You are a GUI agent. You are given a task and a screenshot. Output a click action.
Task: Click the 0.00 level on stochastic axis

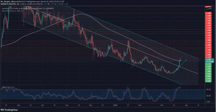[x=208, y=102]
